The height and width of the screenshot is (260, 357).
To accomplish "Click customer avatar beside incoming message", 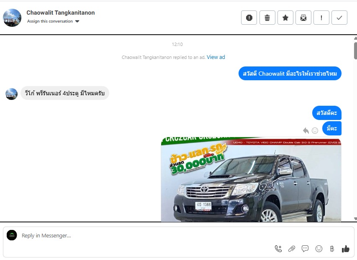I will coord(11,94).
